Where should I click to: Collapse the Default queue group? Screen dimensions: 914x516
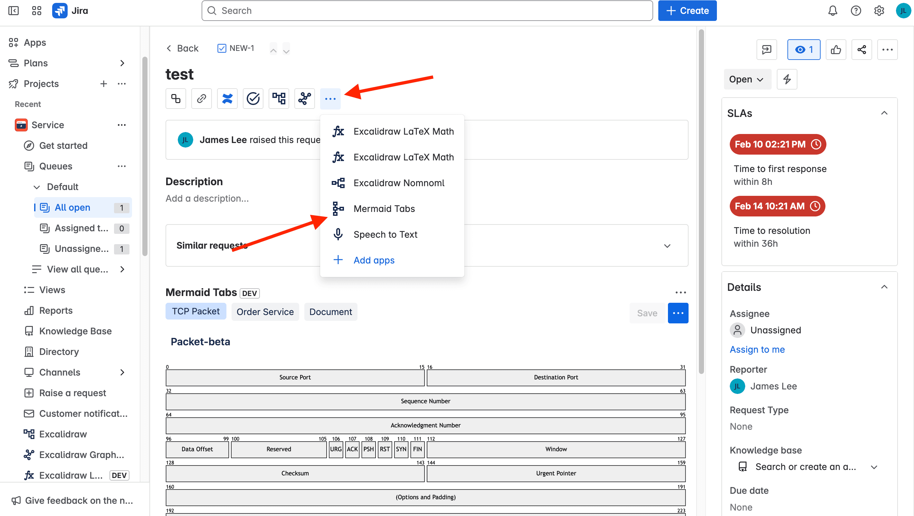[36, 187]
